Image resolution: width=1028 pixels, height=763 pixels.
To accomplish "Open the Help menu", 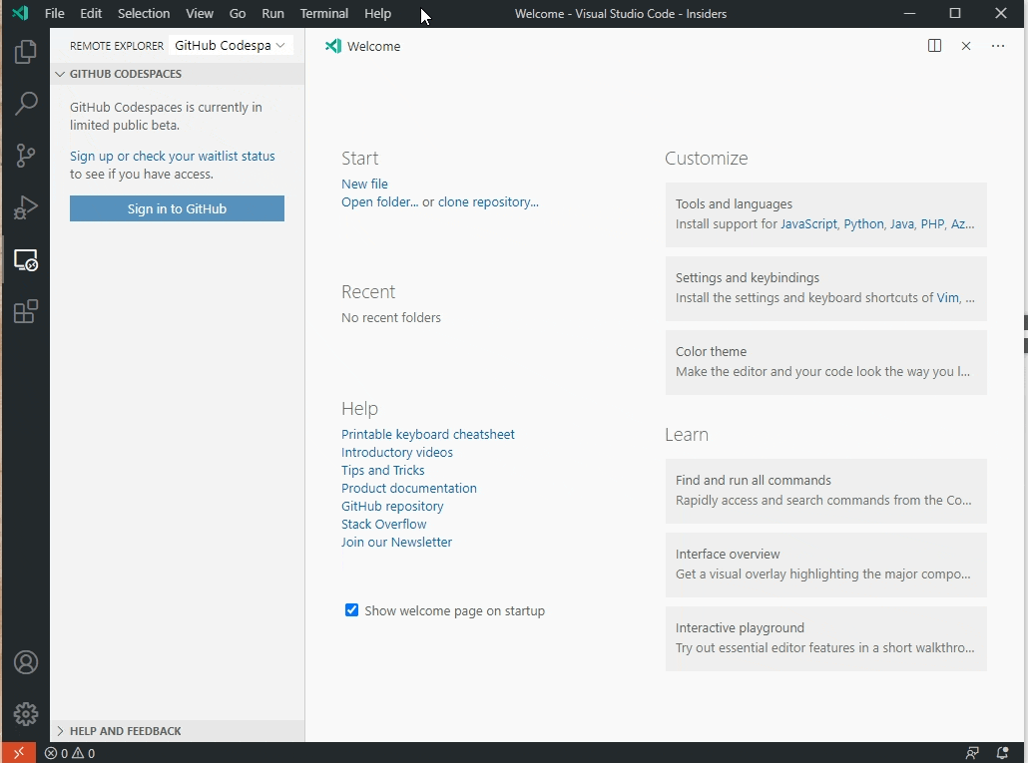I will pos(377,13).
